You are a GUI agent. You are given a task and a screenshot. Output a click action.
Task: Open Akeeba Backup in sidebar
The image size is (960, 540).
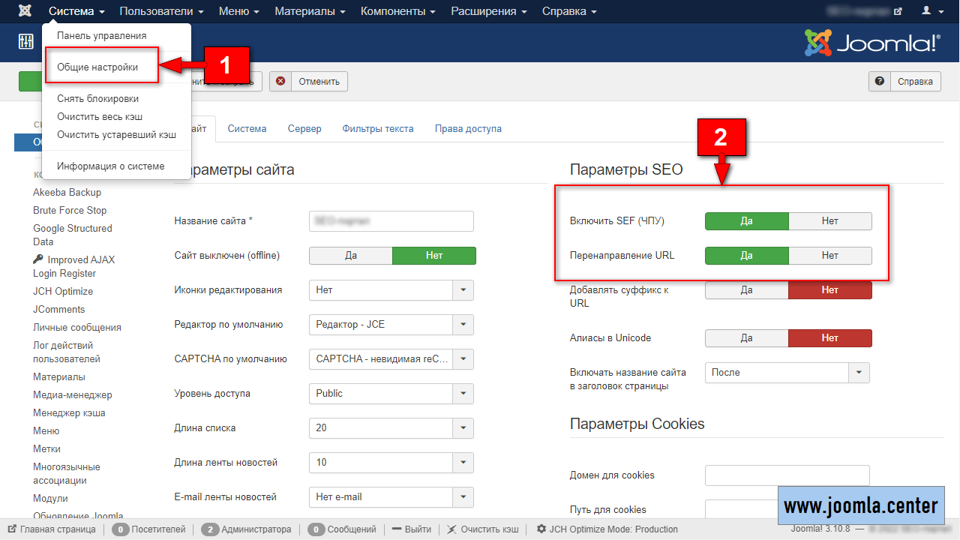67,192
